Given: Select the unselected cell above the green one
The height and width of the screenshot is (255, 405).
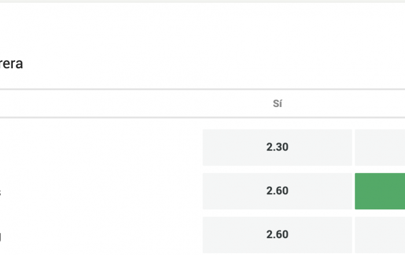Looking at the screenshot, I should (380, 147).
